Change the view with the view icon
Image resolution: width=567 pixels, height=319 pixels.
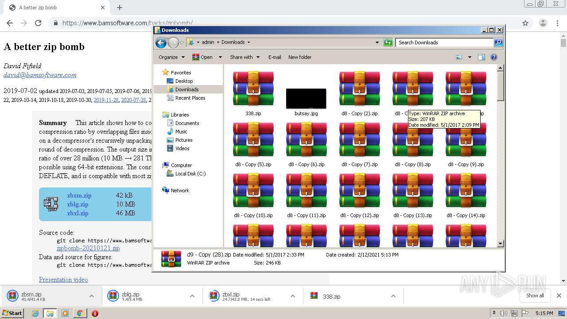pyautogui.click(x=459, y=57)
